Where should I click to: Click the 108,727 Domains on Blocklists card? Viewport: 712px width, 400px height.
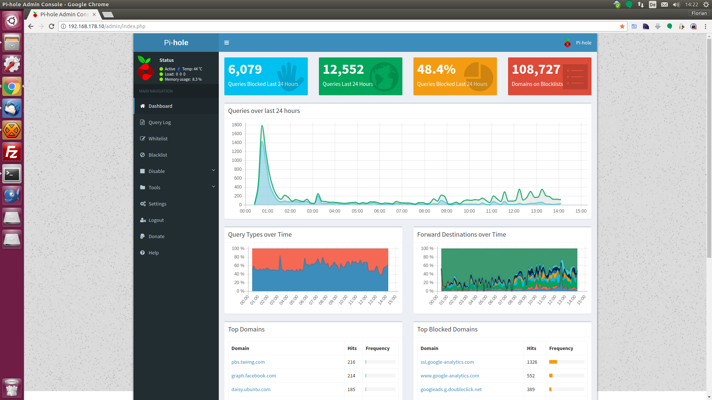[550, 76]
